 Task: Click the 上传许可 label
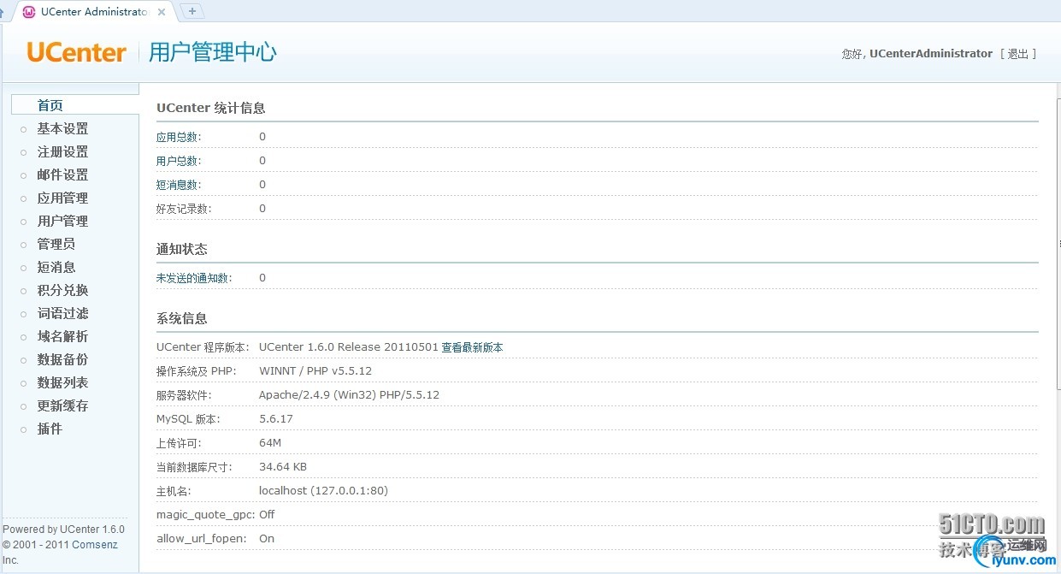179,443
